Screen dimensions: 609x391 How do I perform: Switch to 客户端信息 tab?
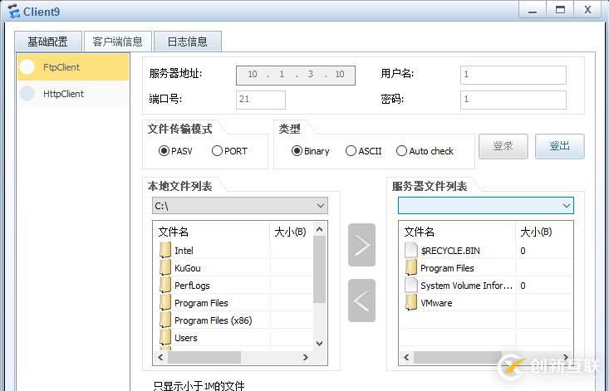click(x=118, y=42)
